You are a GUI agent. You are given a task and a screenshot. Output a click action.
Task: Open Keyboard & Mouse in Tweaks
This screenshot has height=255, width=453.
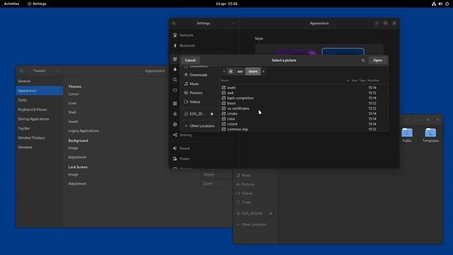[x=40, y=110]
